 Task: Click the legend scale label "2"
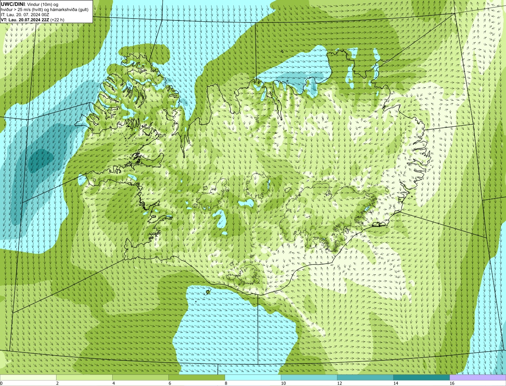[x=57, y=383]
